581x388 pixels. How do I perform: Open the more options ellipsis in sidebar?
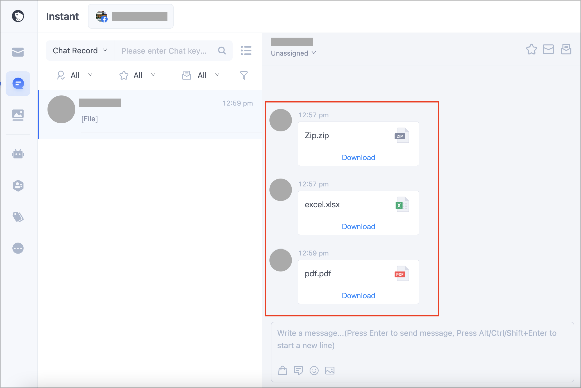tap(18, 248)
